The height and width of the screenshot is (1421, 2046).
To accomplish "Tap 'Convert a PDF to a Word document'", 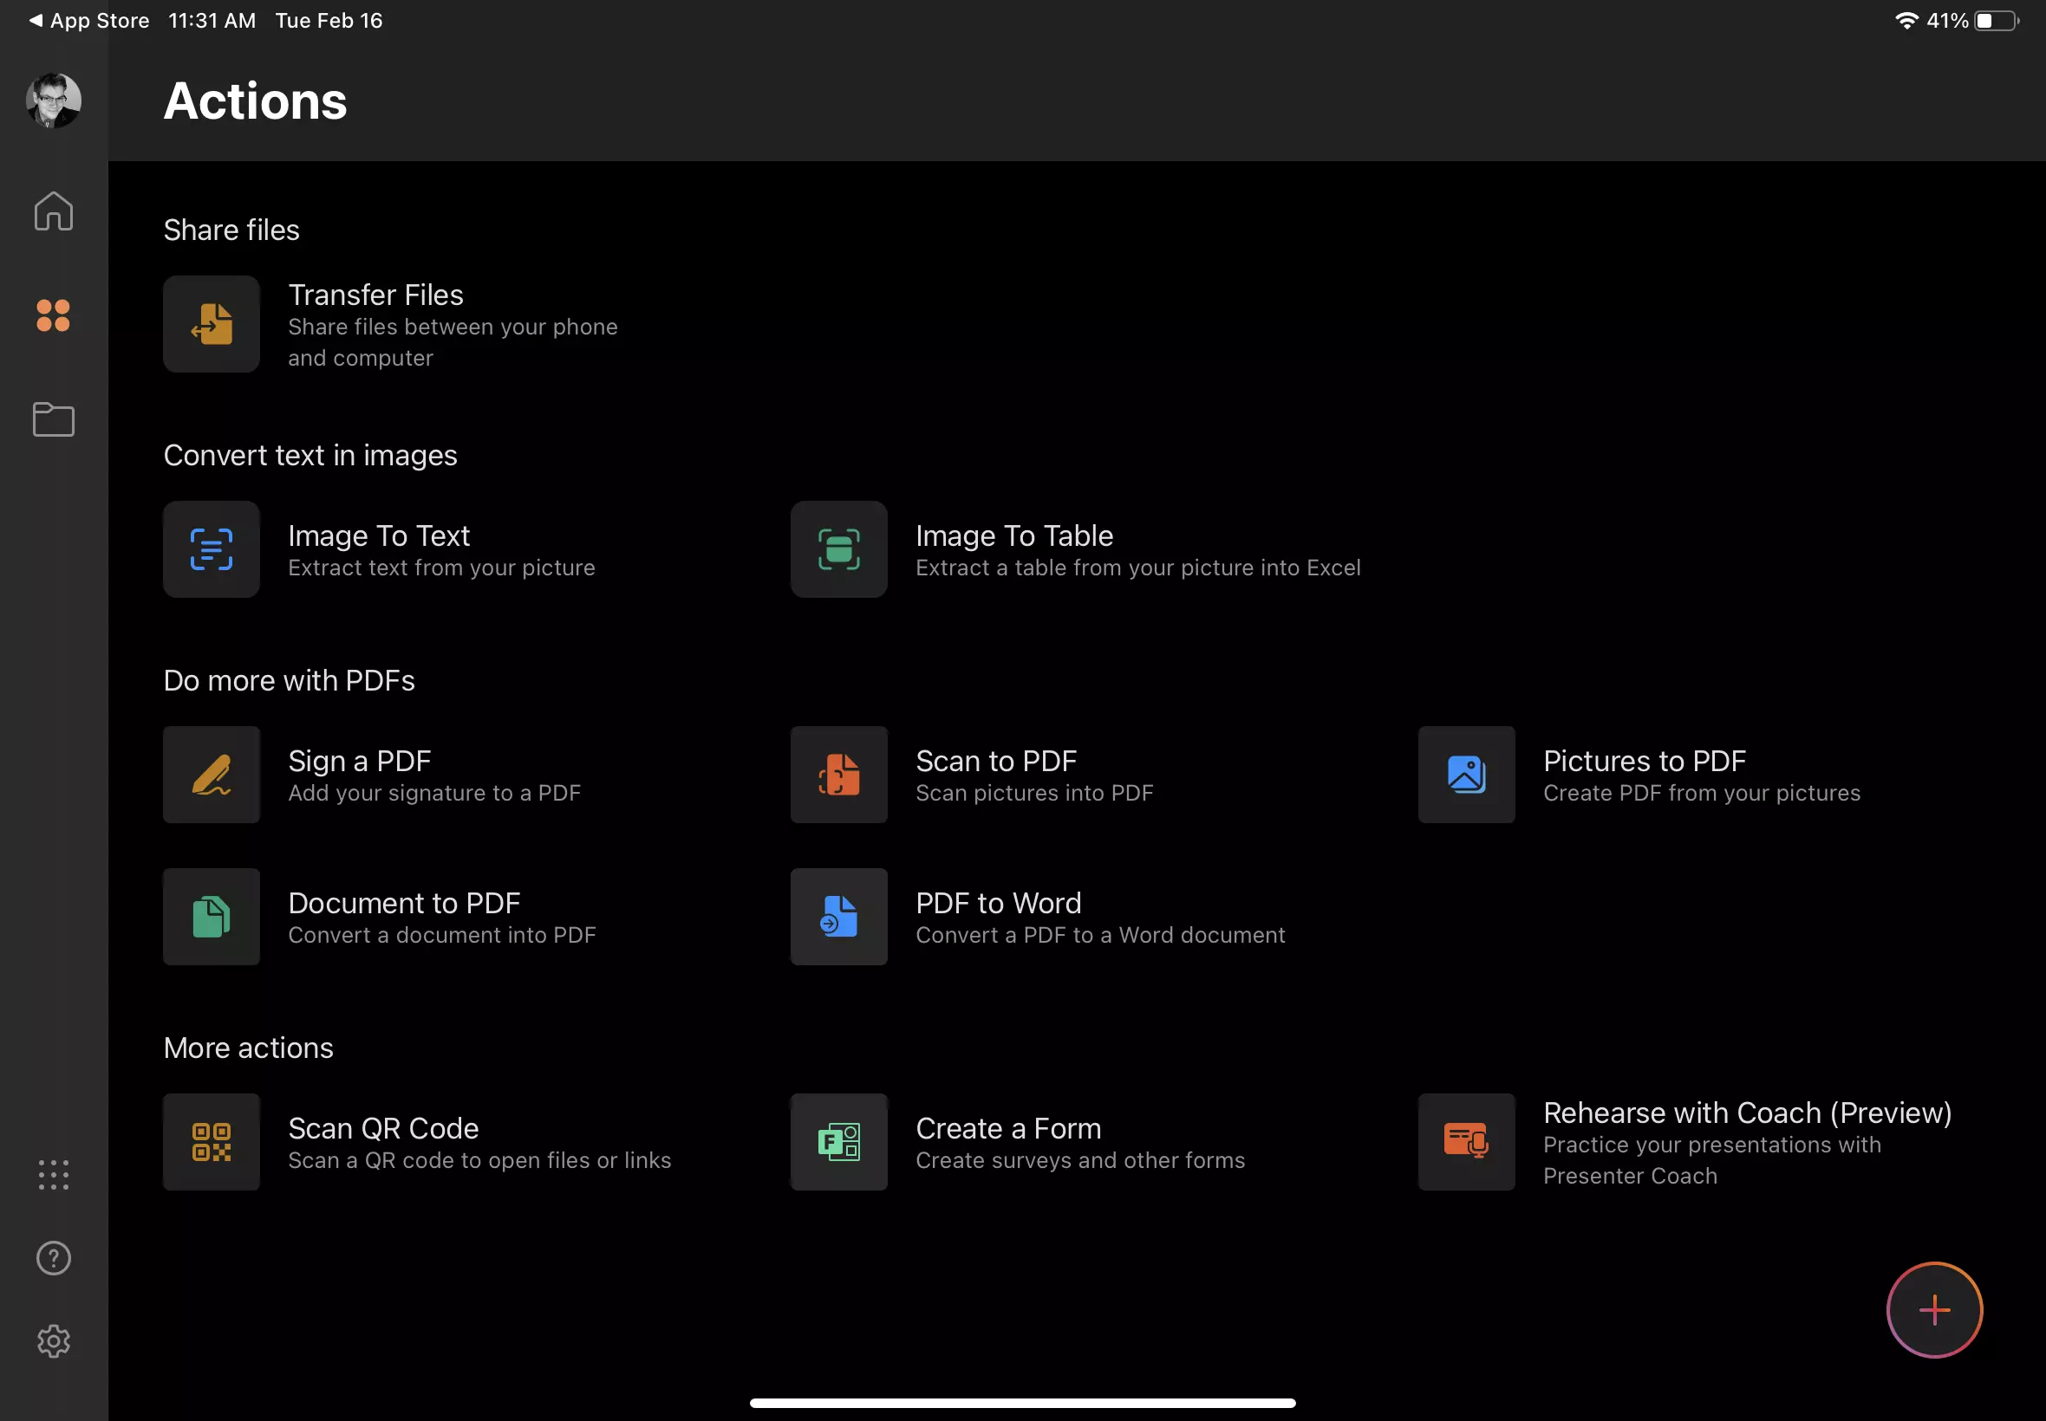I will click(1101, 936).
